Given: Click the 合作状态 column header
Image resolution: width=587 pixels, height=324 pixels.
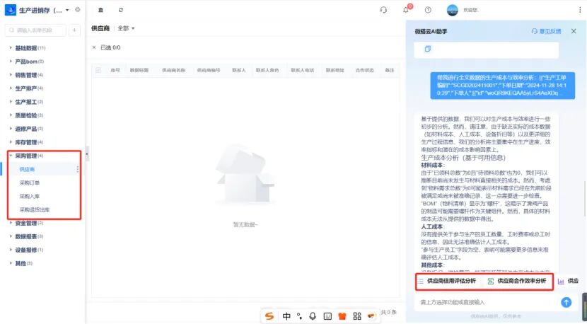Looking at the screenshot, I should coord(365,70).
